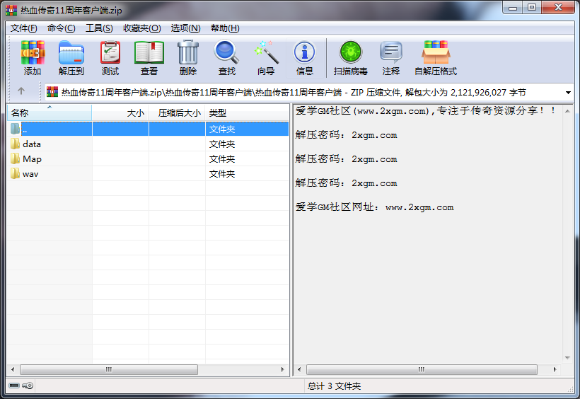Image resolution: width=580 pixels, height=399 pixels.
Task: Open the Favorites (收藏夹) menu
Action: click(142, 28)
